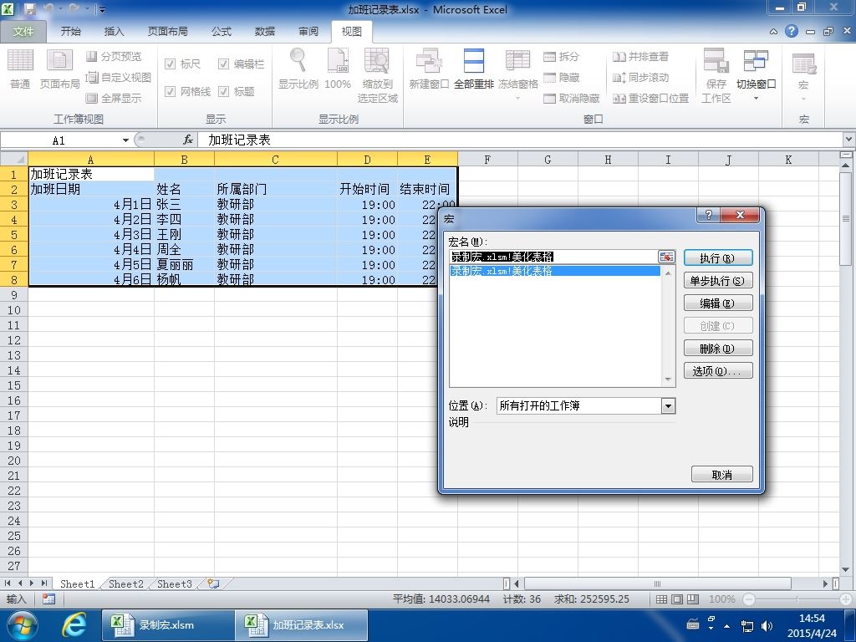View Side by Side (并排查看)

pyautogui.click(x=640, y=56)
